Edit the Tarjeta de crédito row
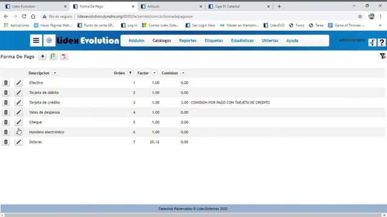387x217 pixels. pyautogui.click(x=19, y=102)
